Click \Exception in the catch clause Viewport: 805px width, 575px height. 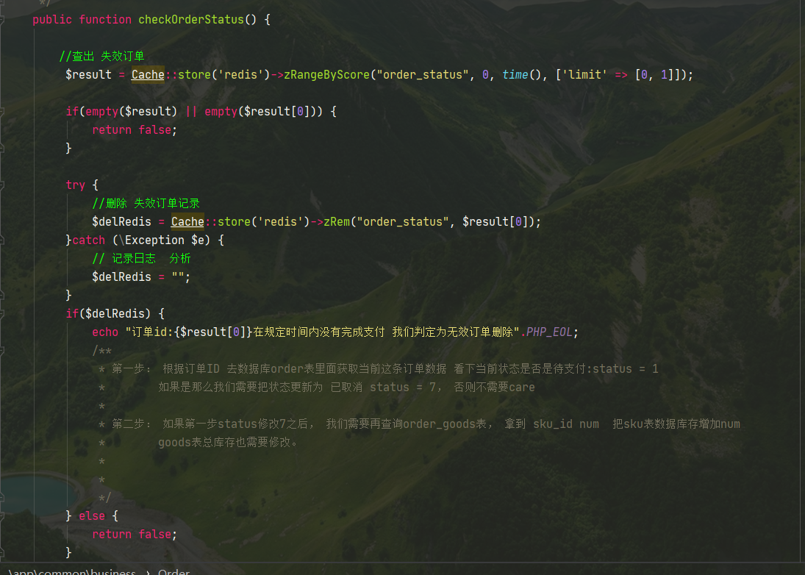pos(151,240)
